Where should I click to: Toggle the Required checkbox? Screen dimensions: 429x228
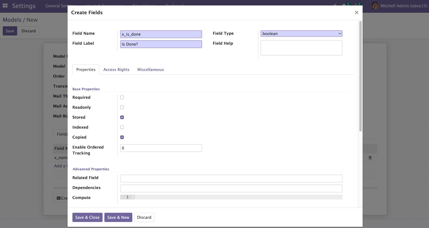122,97
